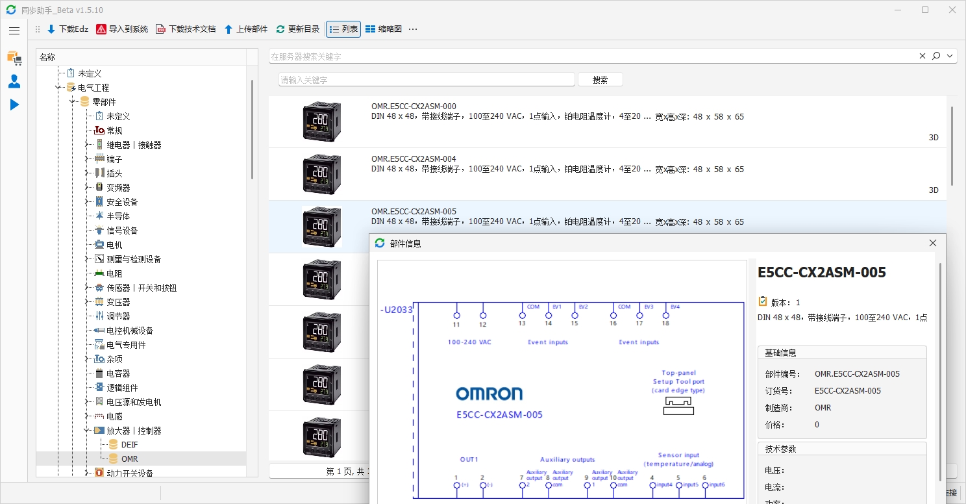This screenshot has height=504, width=966.
Task: Close the 部件信息 dialog
Action: click(933, 243)
